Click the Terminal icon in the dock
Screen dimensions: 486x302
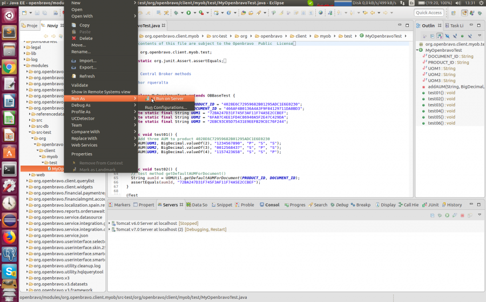[9, 169]
